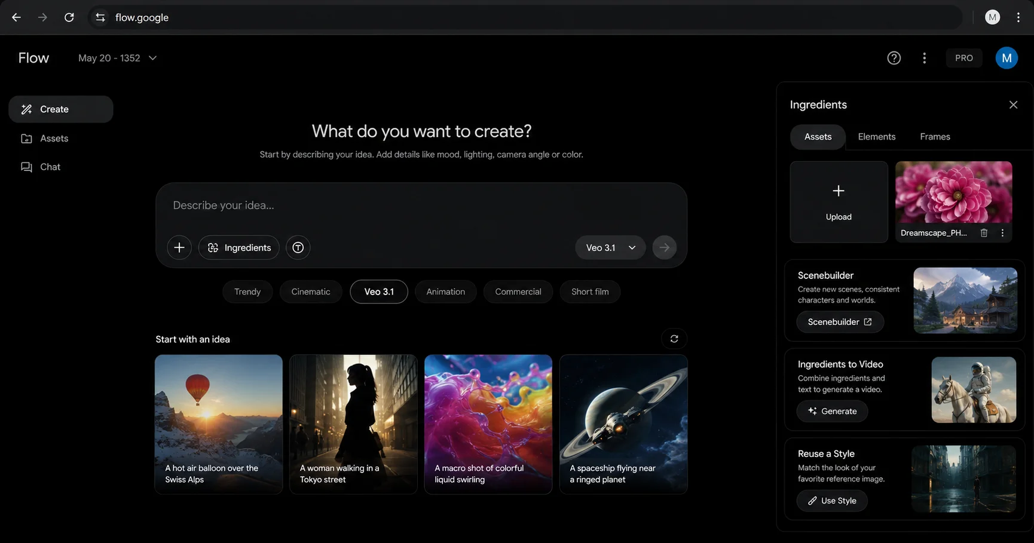Click the Ingredients button in prompt box
Image resolution: width=1034 pixels, height=543 pixels.
pos(238,247)
